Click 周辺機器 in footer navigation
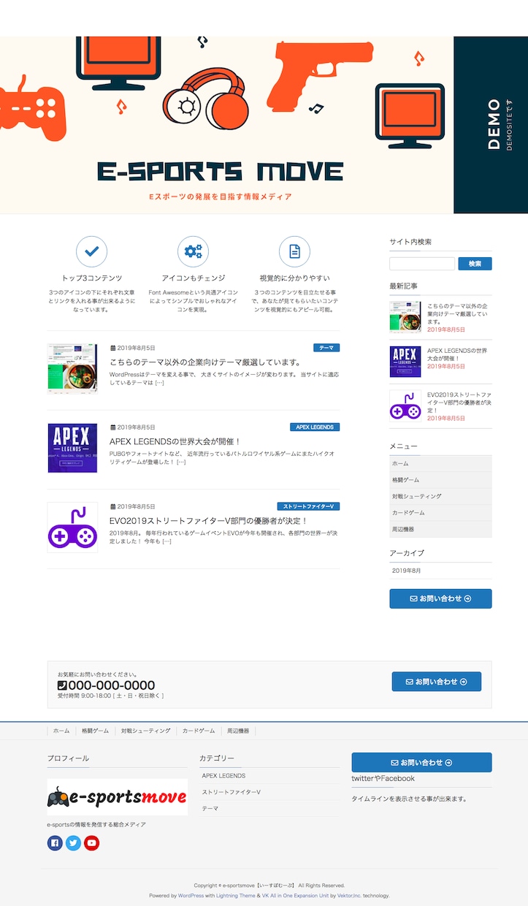 pos(238,731)
